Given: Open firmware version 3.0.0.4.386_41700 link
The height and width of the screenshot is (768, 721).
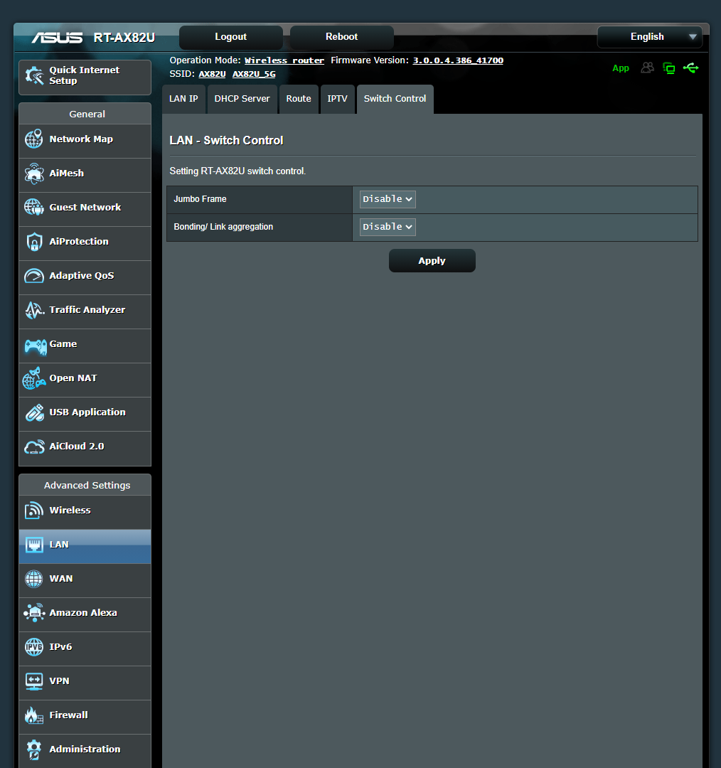Looking at the screenshot, I should tap(458, 60).
